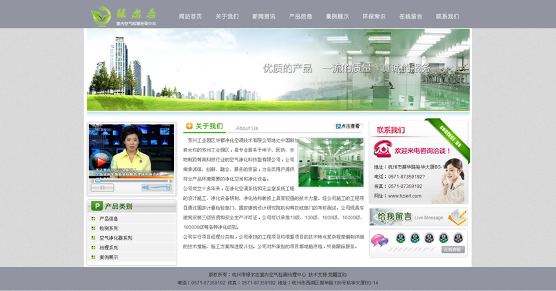Click the 在线客服 button
556x291 pixels.
[453, 250]
